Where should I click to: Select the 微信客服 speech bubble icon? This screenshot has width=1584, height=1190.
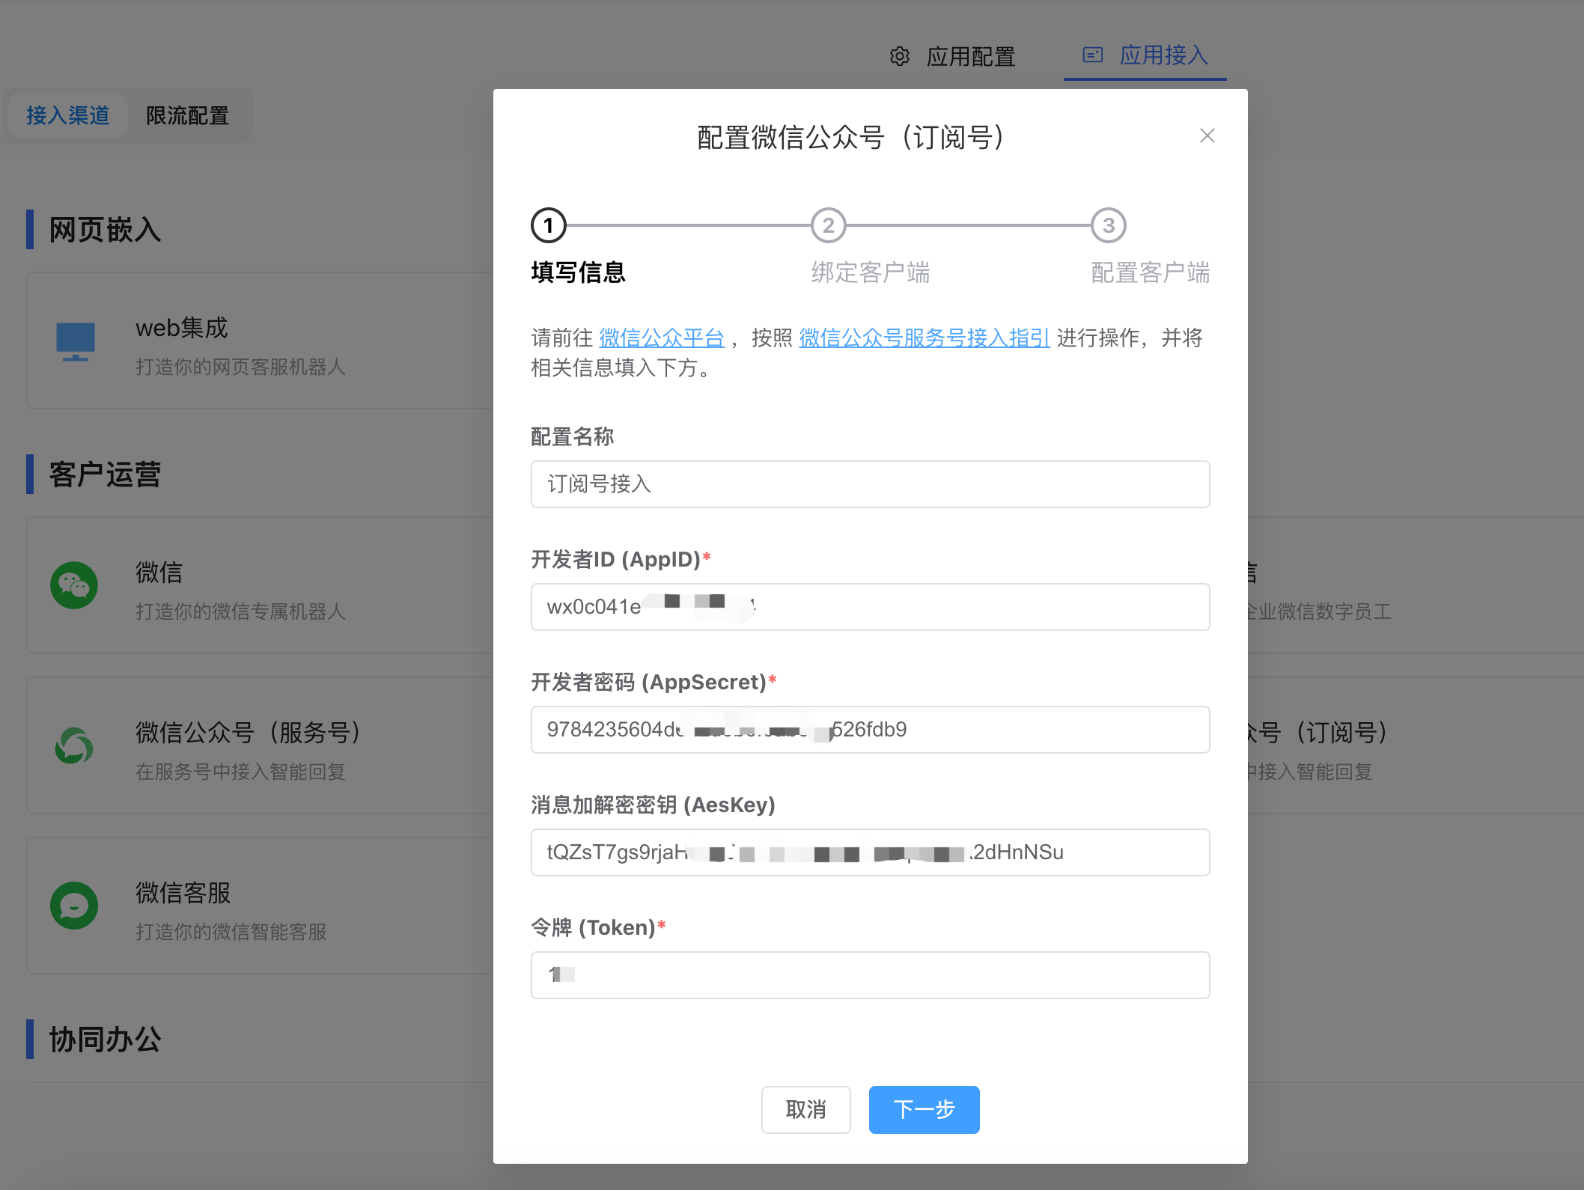click(x=73, y=906)
